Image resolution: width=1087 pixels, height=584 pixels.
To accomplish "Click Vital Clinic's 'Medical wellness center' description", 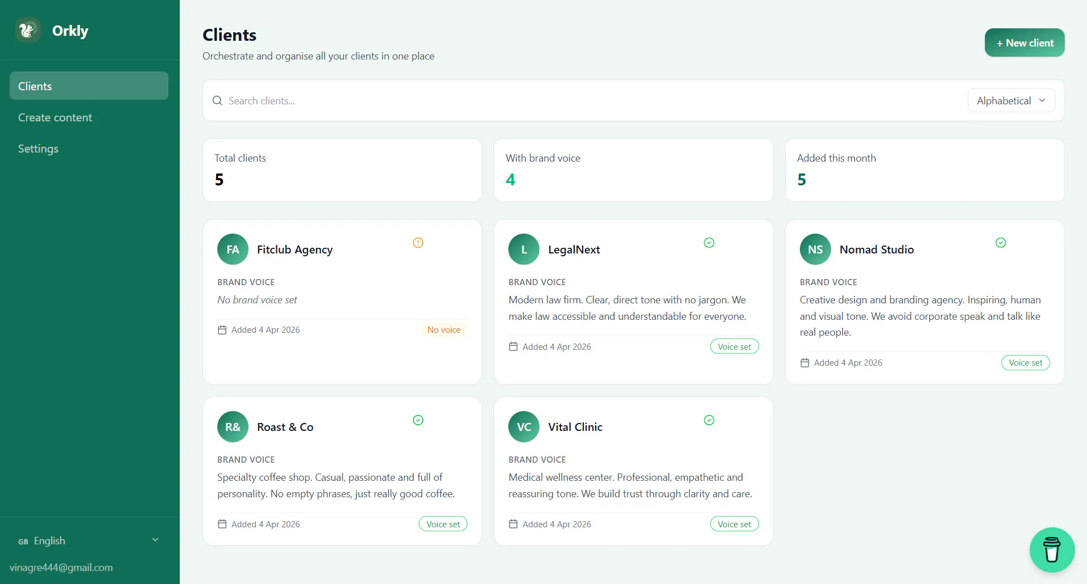I will (x=630, y=485).
